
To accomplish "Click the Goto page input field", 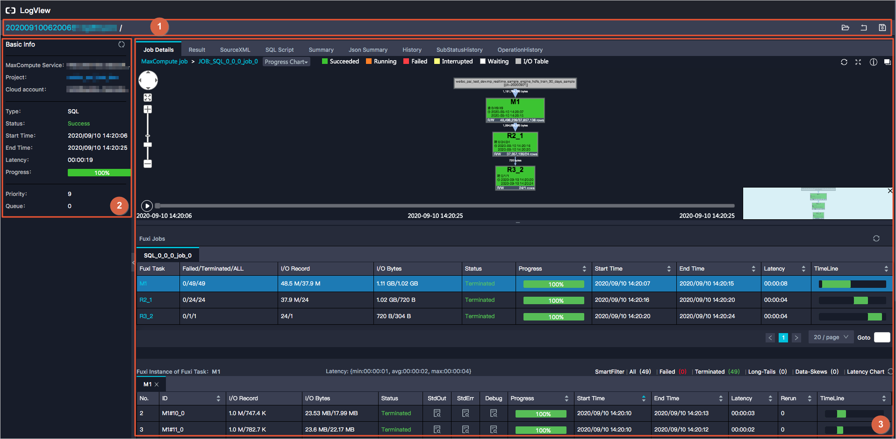I will [882, 337].
